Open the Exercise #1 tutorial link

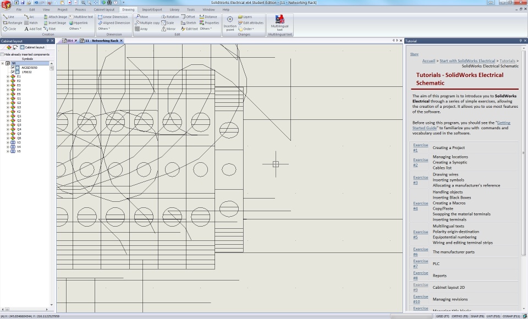point(421,147)
